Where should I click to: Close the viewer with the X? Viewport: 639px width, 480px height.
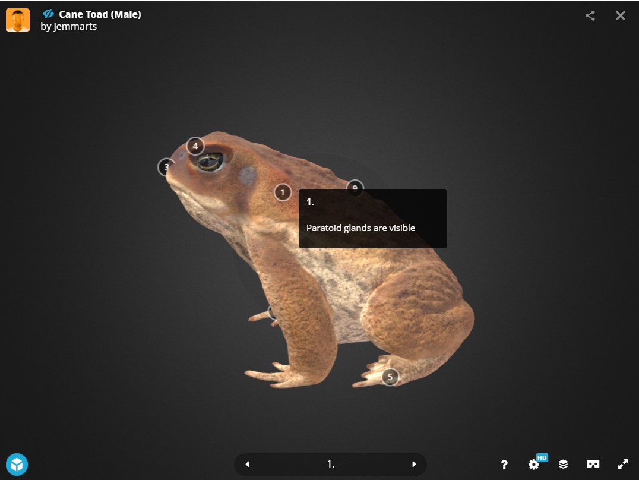pos(620,16)
